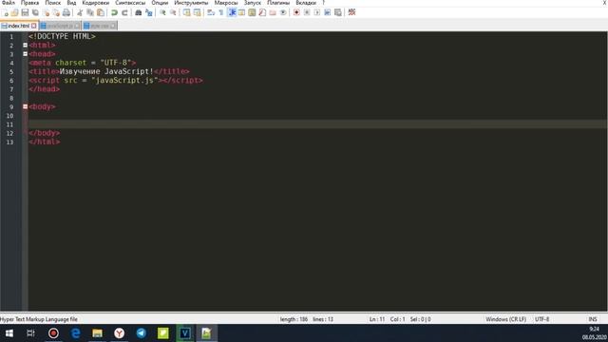Open the Файл menu
Viewport: 608px width, 342px height.
point(9,3)
